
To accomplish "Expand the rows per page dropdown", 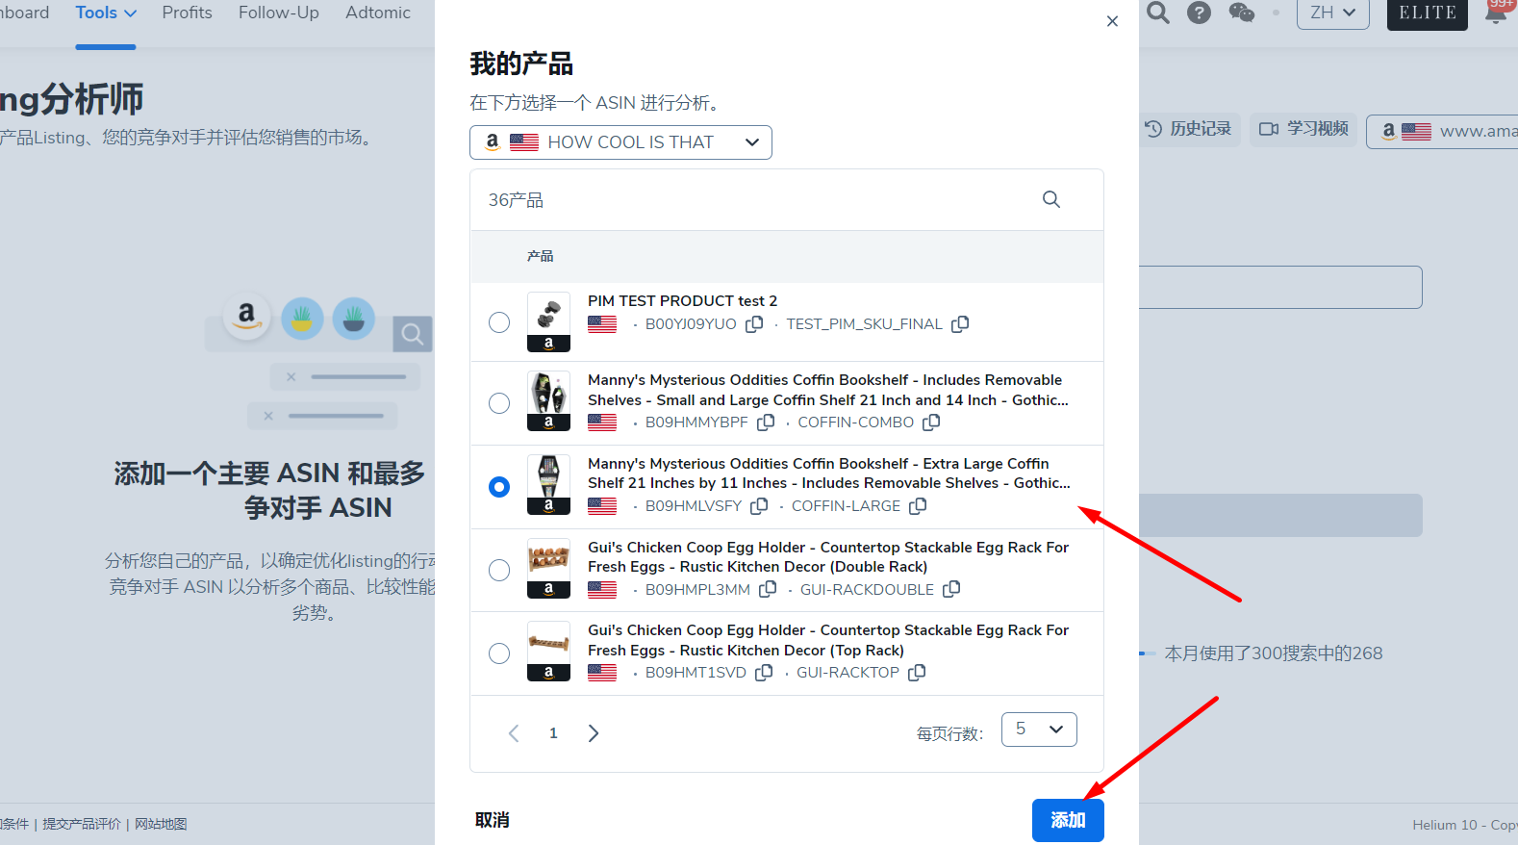I will [1038, 730].
